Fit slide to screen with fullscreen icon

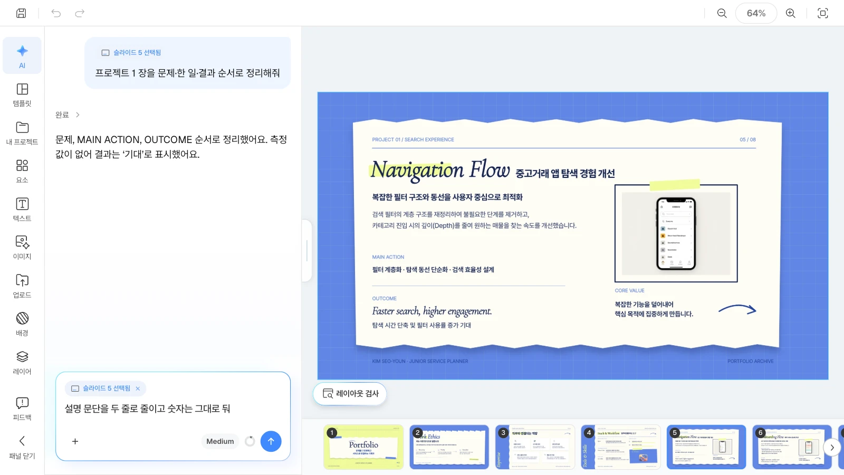[823, 13]
